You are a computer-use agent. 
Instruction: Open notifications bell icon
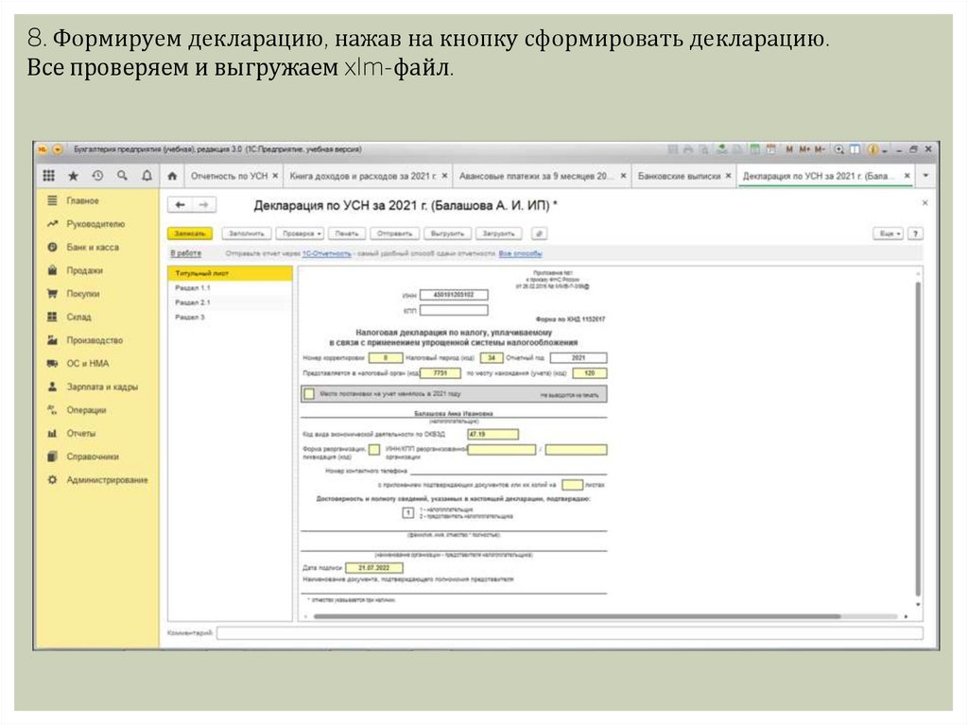pos(147,176)
